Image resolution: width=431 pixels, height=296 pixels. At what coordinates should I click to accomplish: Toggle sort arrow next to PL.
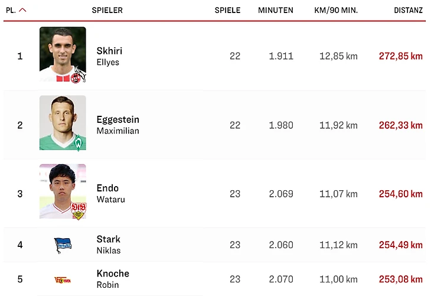click(22, 10)
